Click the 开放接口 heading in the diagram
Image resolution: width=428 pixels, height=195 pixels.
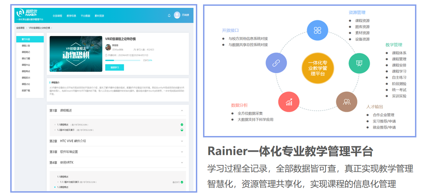pyautogui.click(x=230, y=30)
